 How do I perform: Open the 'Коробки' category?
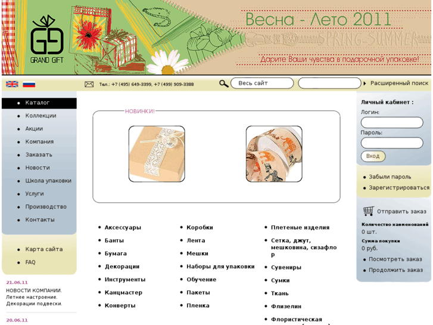200,227
